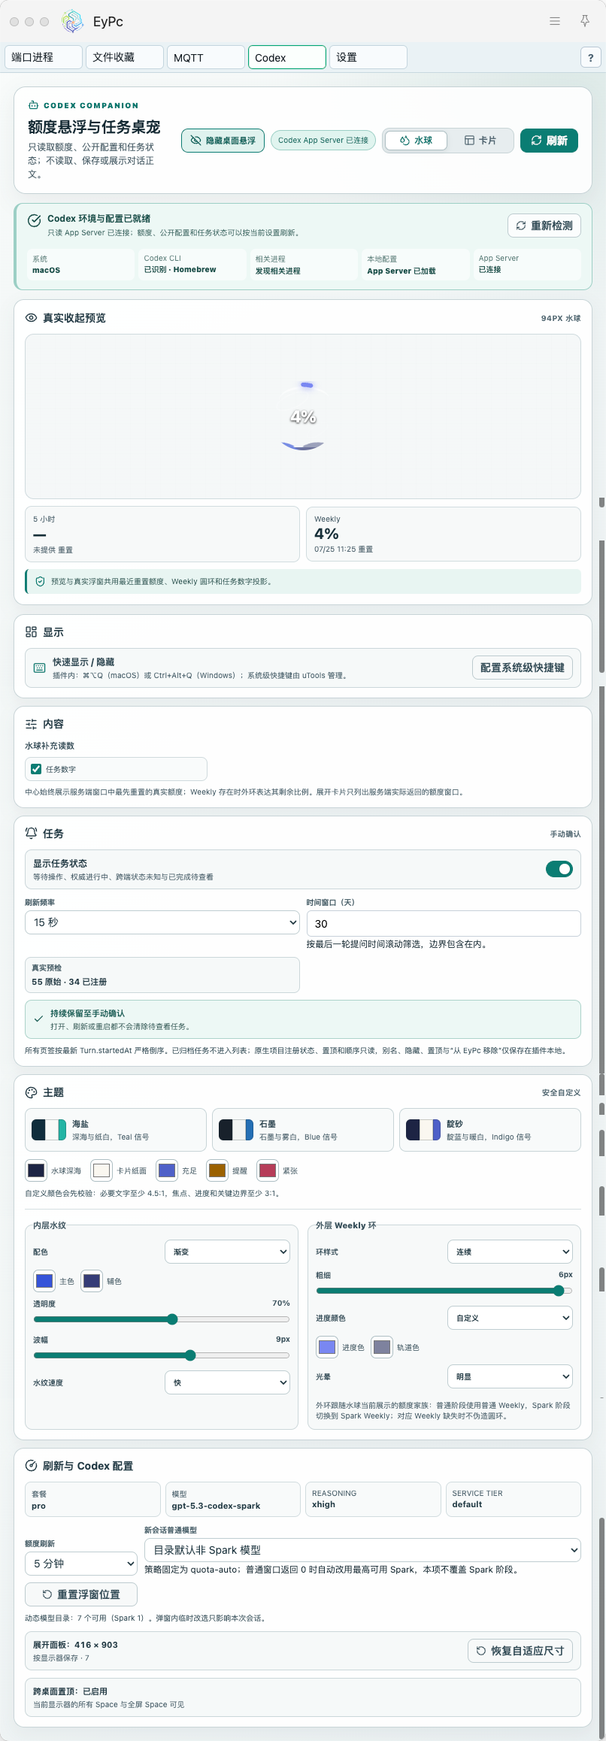Click 重新检测 button
606x1741 pixels.
(544, 226)
